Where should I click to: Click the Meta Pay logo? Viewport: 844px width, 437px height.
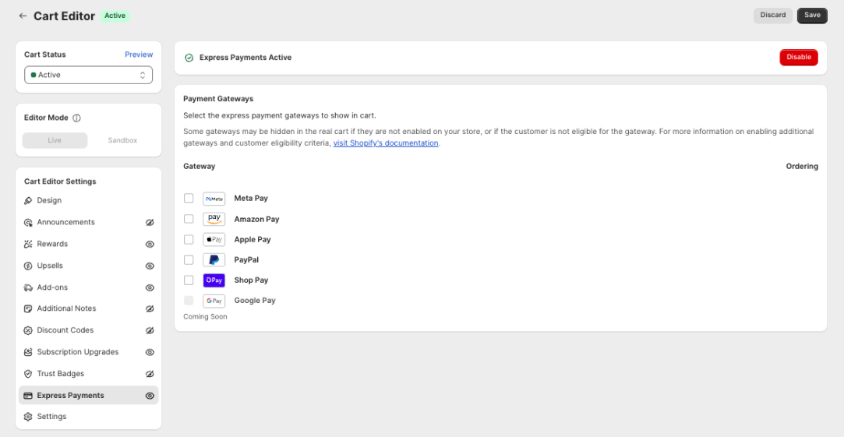pyautogui.click(x=214, y=199)
